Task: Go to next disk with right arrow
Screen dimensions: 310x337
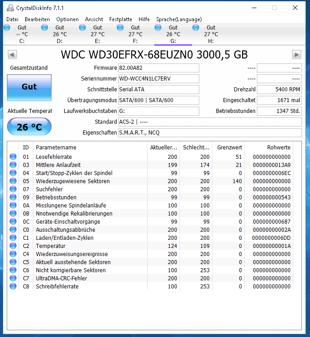Action: click(297, 54)
